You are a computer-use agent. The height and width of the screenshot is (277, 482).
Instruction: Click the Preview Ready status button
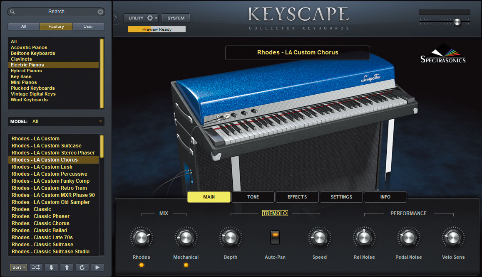tap(157, 29)
